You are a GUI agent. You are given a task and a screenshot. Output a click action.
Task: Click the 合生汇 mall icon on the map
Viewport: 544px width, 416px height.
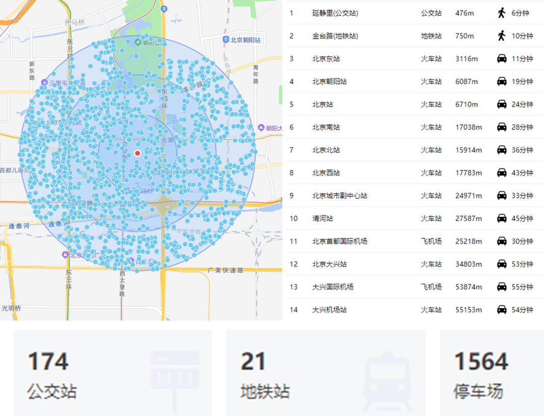click(132, 259)
